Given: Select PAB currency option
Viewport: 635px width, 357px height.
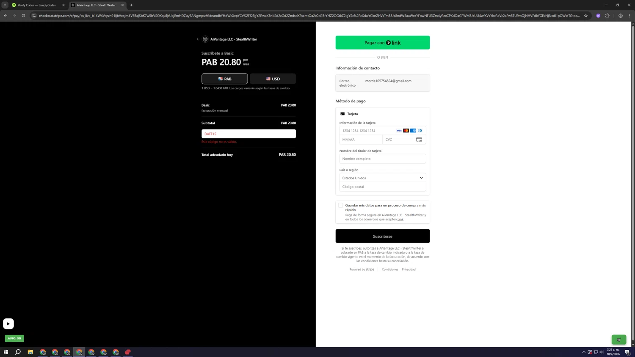Looking at the screenshot, I should [x=225, y=79].
